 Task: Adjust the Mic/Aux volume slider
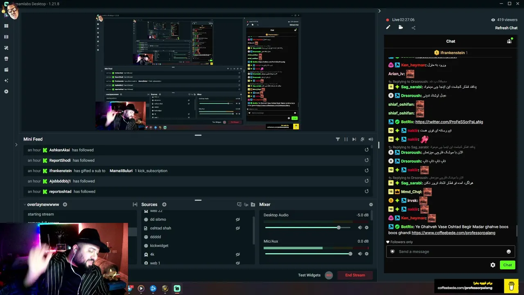pyautogui.click(x=309, y=254)
